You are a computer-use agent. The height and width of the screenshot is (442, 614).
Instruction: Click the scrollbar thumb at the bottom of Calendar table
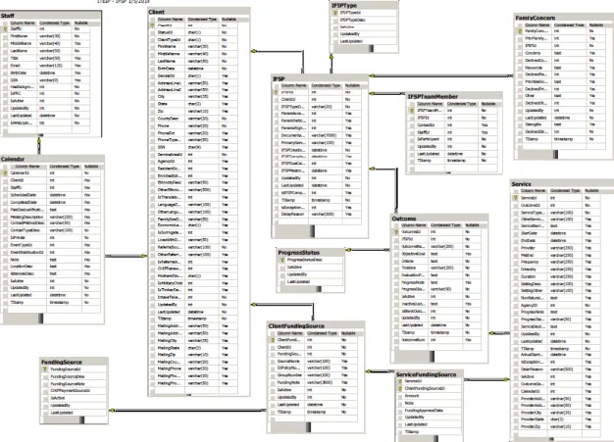coord(41,319)
